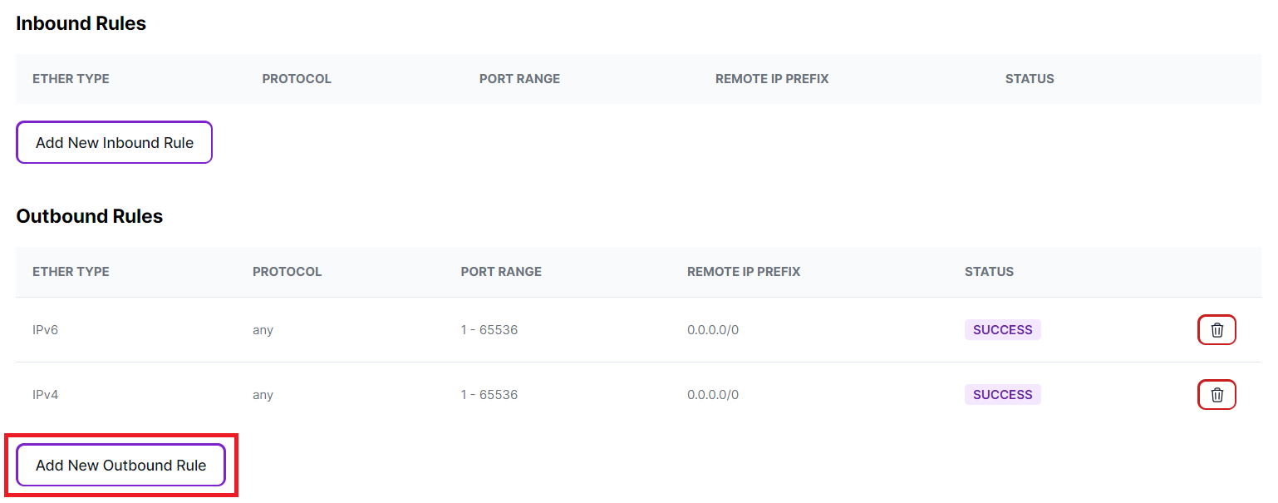Click the Inbound STATUS column header
This screenshot has width=1278, height=503.
1030,79
